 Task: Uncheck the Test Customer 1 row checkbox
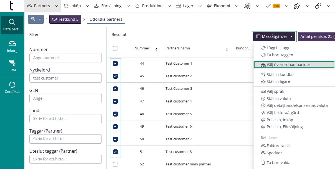[x=115, y=64]
